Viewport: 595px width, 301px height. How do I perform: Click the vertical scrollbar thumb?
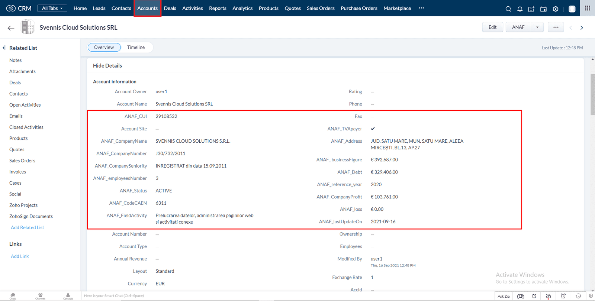coord(592,95)
